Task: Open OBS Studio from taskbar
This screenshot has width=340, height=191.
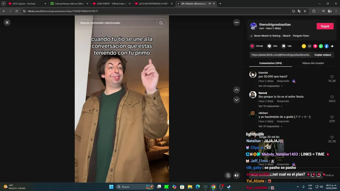Action: pyautogui.click(x=221, y=187)
